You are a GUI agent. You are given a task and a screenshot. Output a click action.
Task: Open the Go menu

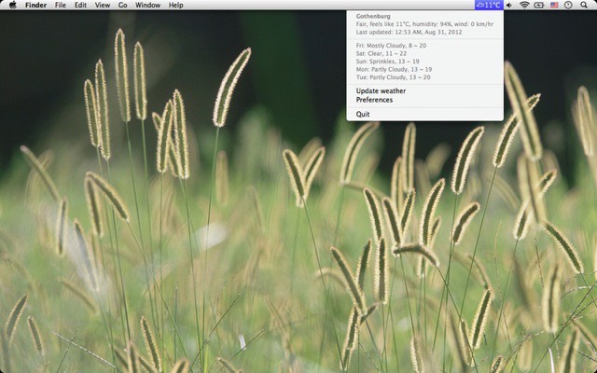point(122,5)
